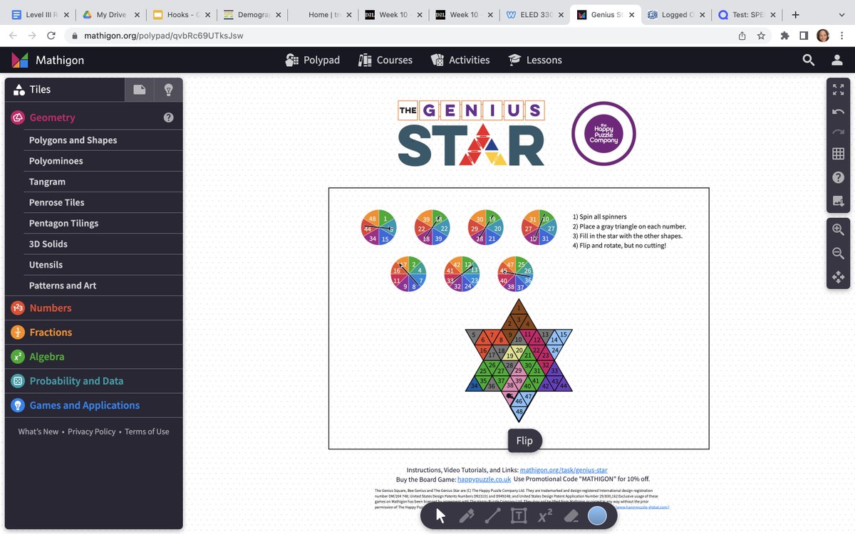Follow the mathigon.org/task/genius-star link

[x=564, y=470]
